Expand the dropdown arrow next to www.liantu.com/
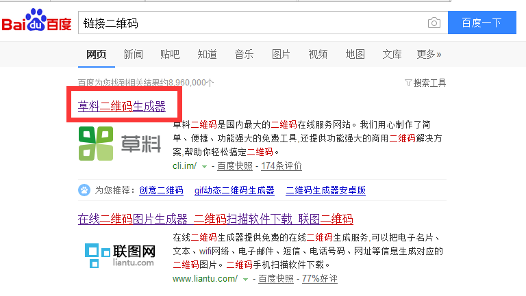This screenshot has width=526, height=296. 246,280
